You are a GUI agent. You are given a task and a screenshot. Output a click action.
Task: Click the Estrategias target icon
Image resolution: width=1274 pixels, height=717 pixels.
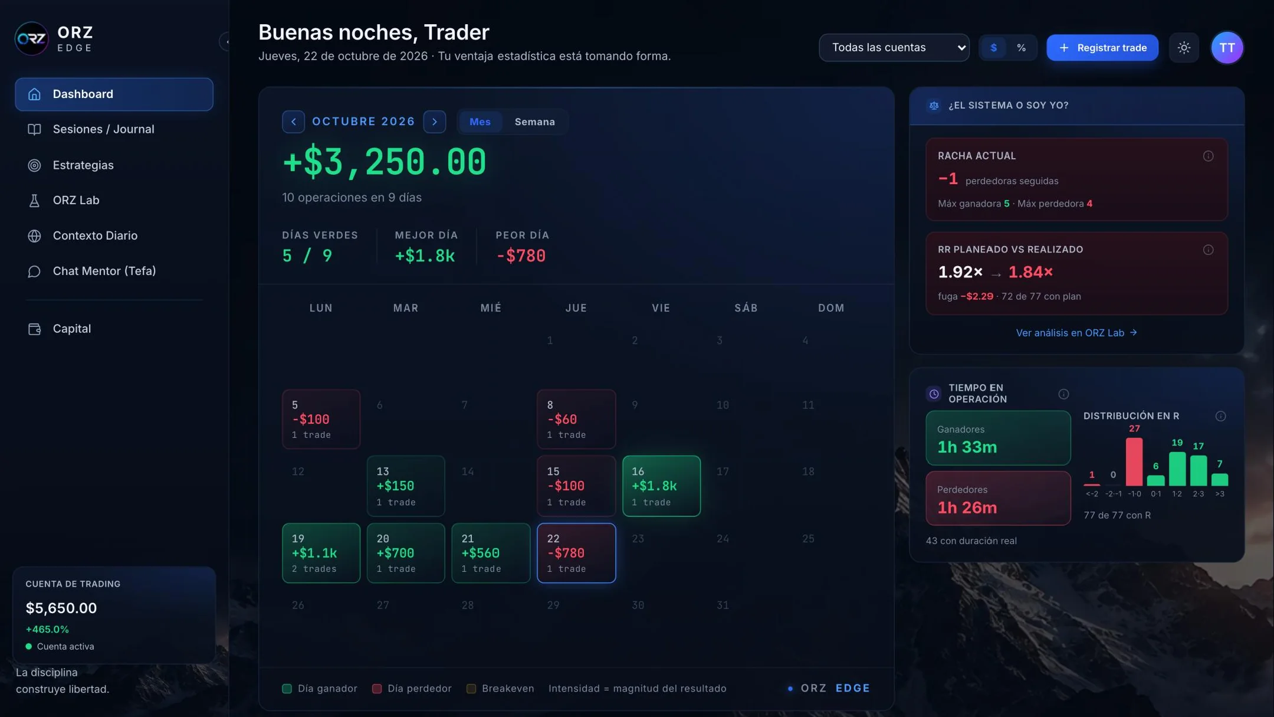tap(34, 165)
